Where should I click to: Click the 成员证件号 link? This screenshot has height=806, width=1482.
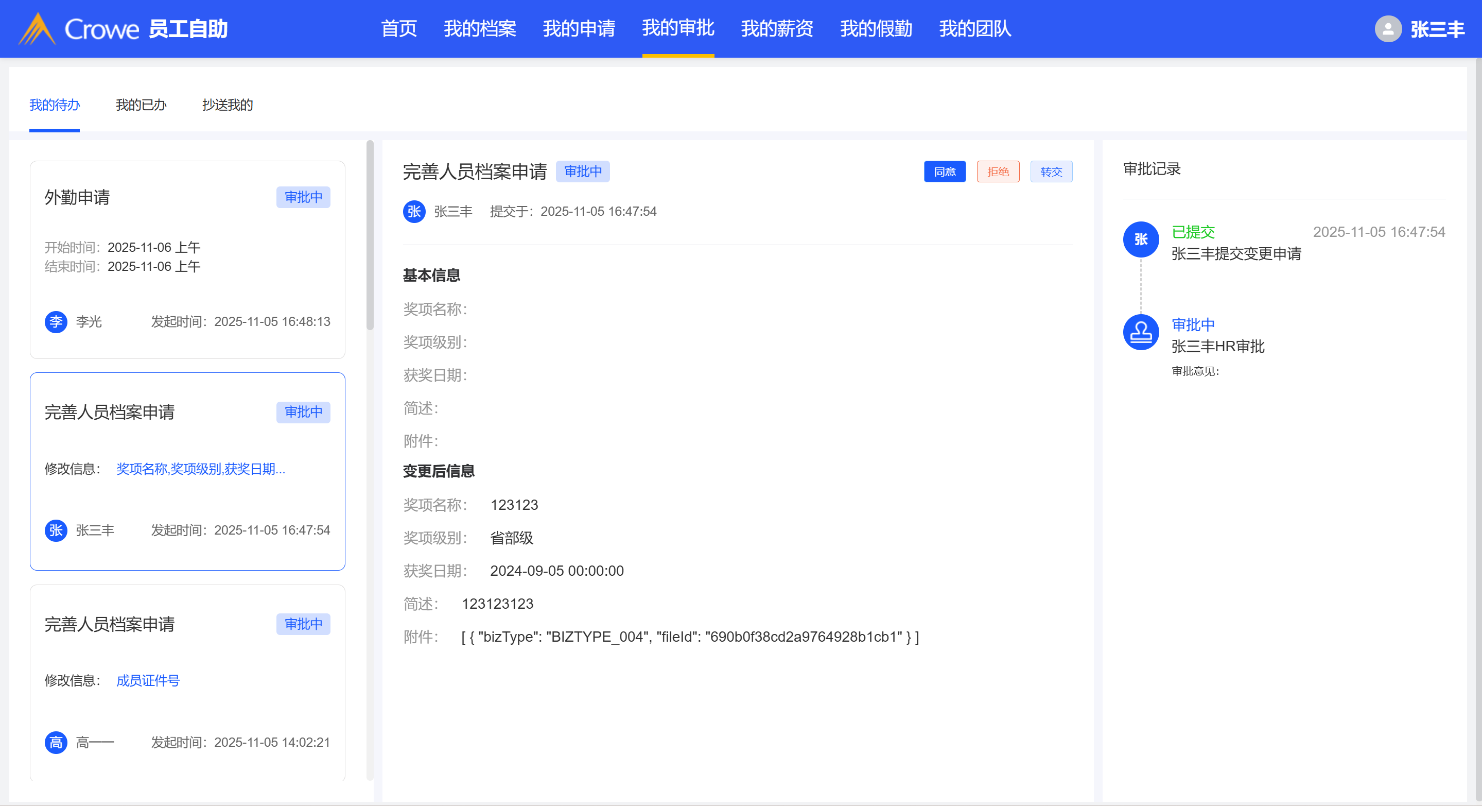148,680
